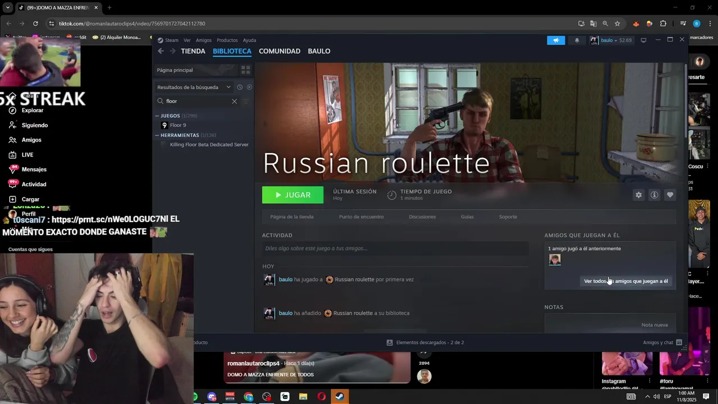Screen dimensions: 718x404
Task: Go back with Steam's left arrow
Action: (x=161, y=51)
